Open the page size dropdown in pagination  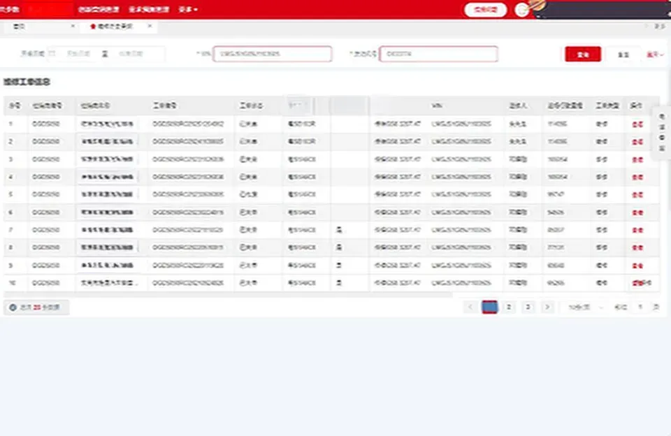pos(585,307)
